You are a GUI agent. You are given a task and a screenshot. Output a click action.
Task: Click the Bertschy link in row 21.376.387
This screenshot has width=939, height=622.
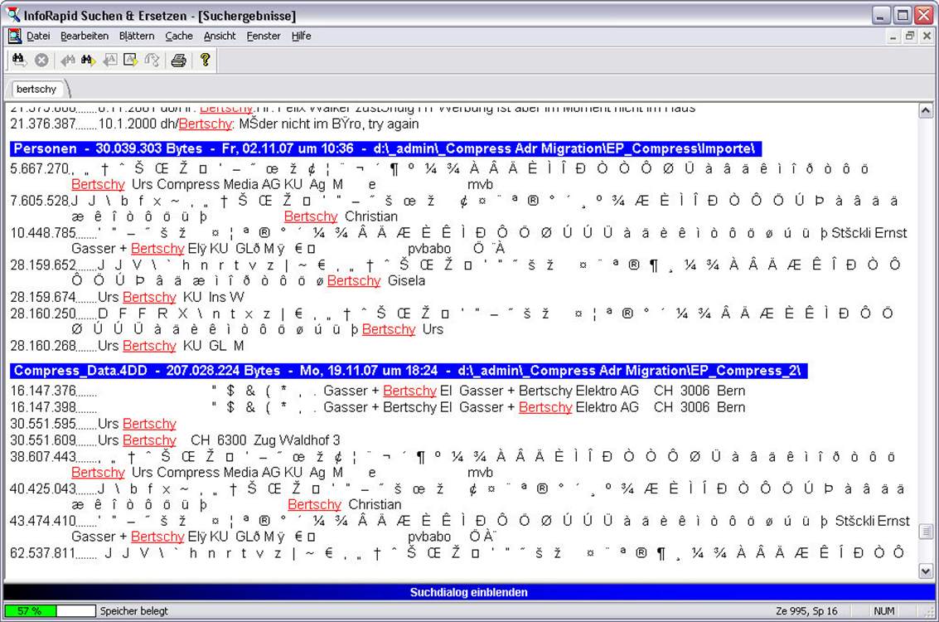pos(205,124)
